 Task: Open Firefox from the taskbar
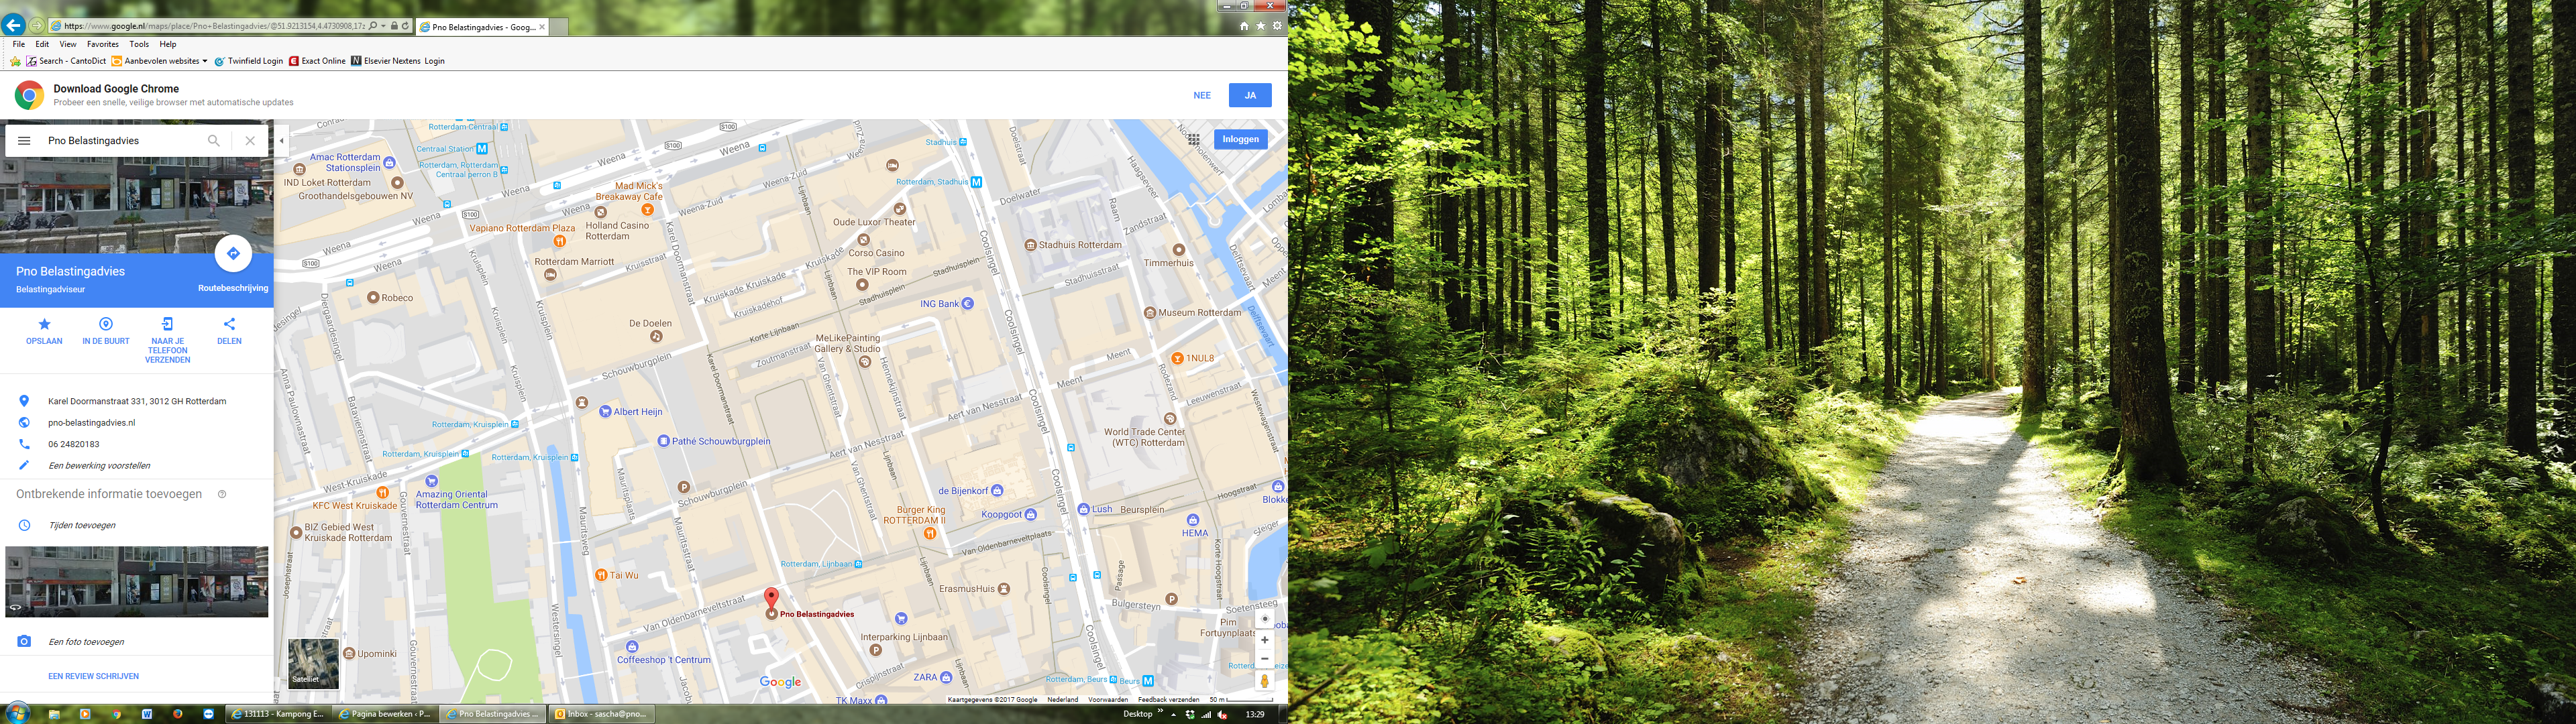[x=178, y=714]
